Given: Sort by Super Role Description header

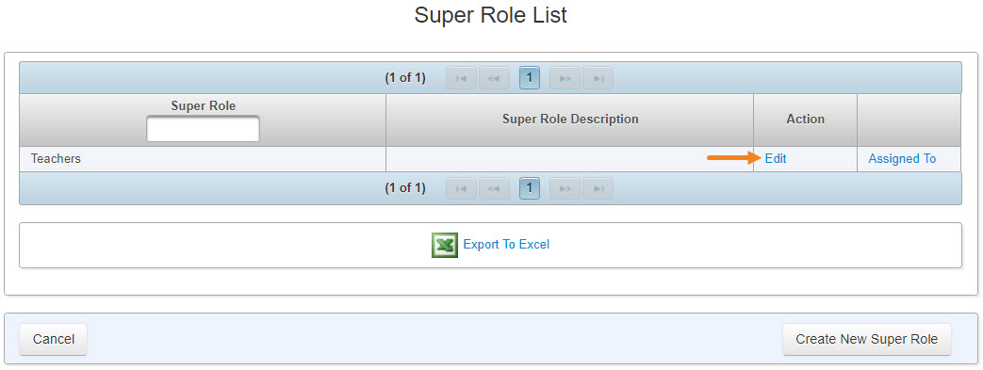Looking at the screenshot, I should click(570, 119).
